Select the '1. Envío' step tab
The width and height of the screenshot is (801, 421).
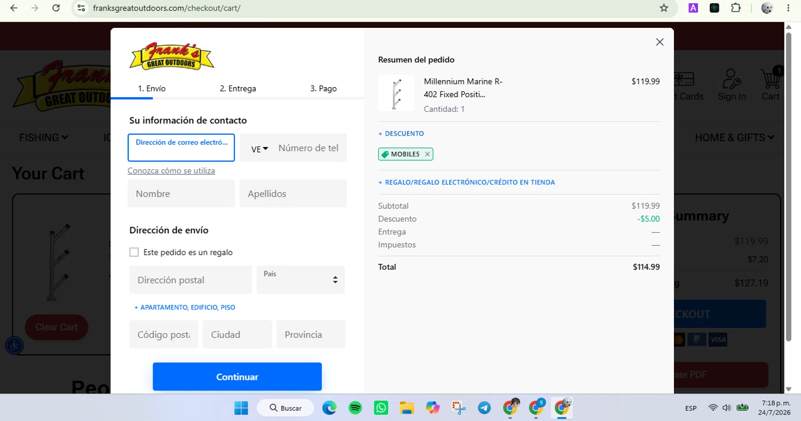pos(152,89)
